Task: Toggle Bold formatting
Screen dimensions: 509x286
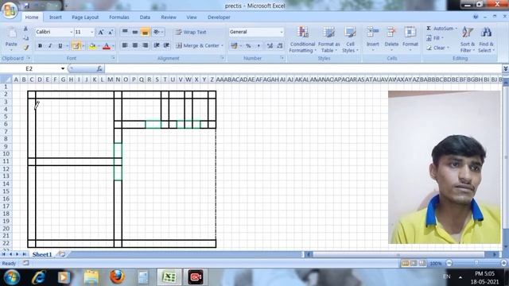Action: pos(40,46)
